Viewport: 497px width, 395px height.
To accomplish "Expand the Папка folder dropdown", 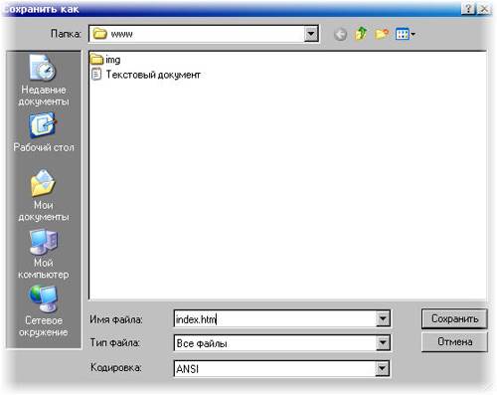I will click(x=311, y=34).
